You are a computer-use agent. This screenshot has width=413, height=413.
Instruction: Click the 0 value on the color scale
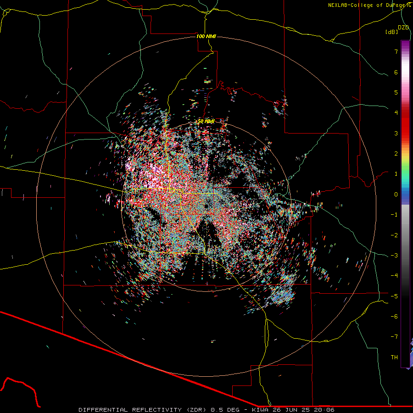[396, 195]
